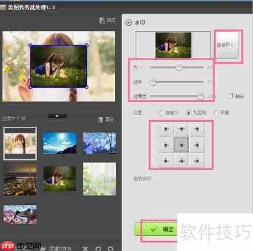Click watermark bottom-right corner resize handle
Viewport: 253px width, 251px height.
point(87,87)
